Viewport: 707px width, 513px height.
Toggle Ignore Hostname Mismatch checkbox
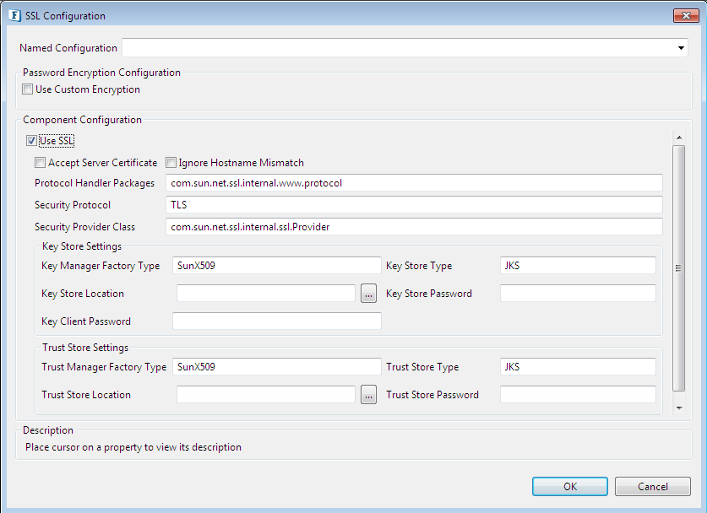coord(171,163)
